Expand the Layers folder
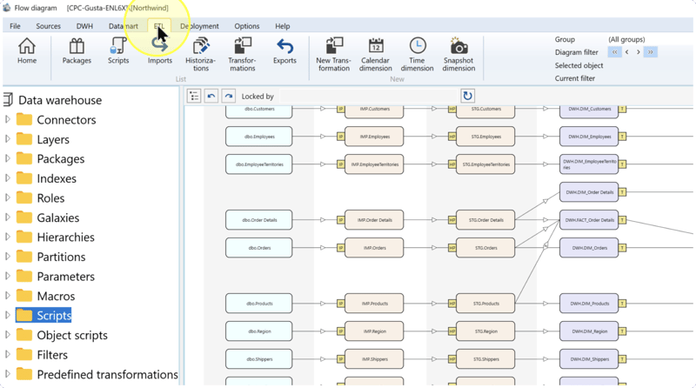 tap(8, 139)
